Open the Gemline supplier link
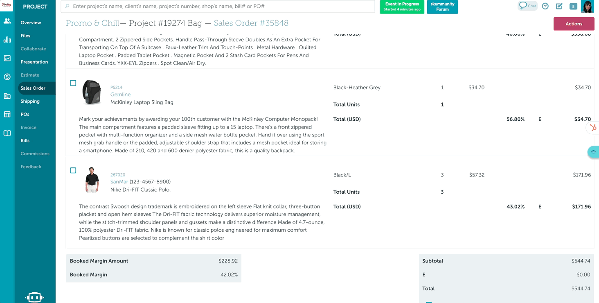The image size is (599, 303). [120, 95]
